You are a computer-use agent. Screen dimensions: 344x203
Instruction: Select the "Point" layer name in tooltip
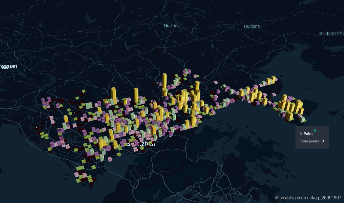[308, 134]
